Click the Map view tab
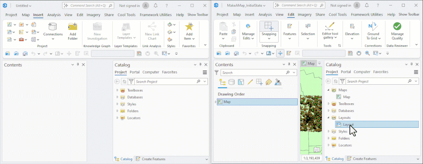 pyautogui.click(x=309, y=64)
